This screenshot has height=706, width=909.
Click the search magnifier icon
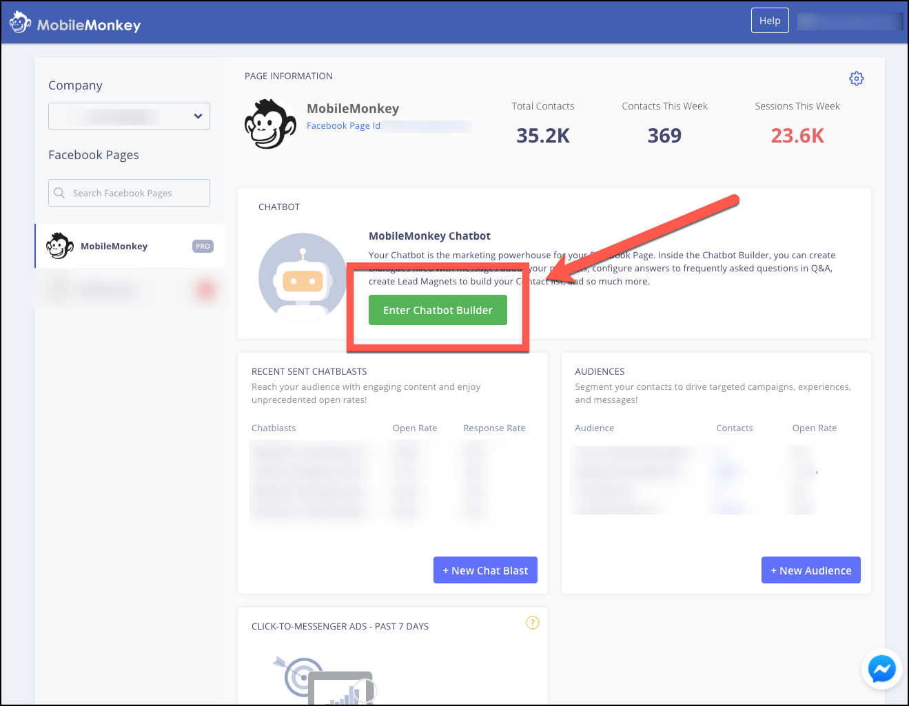click(x=60, y=193)
